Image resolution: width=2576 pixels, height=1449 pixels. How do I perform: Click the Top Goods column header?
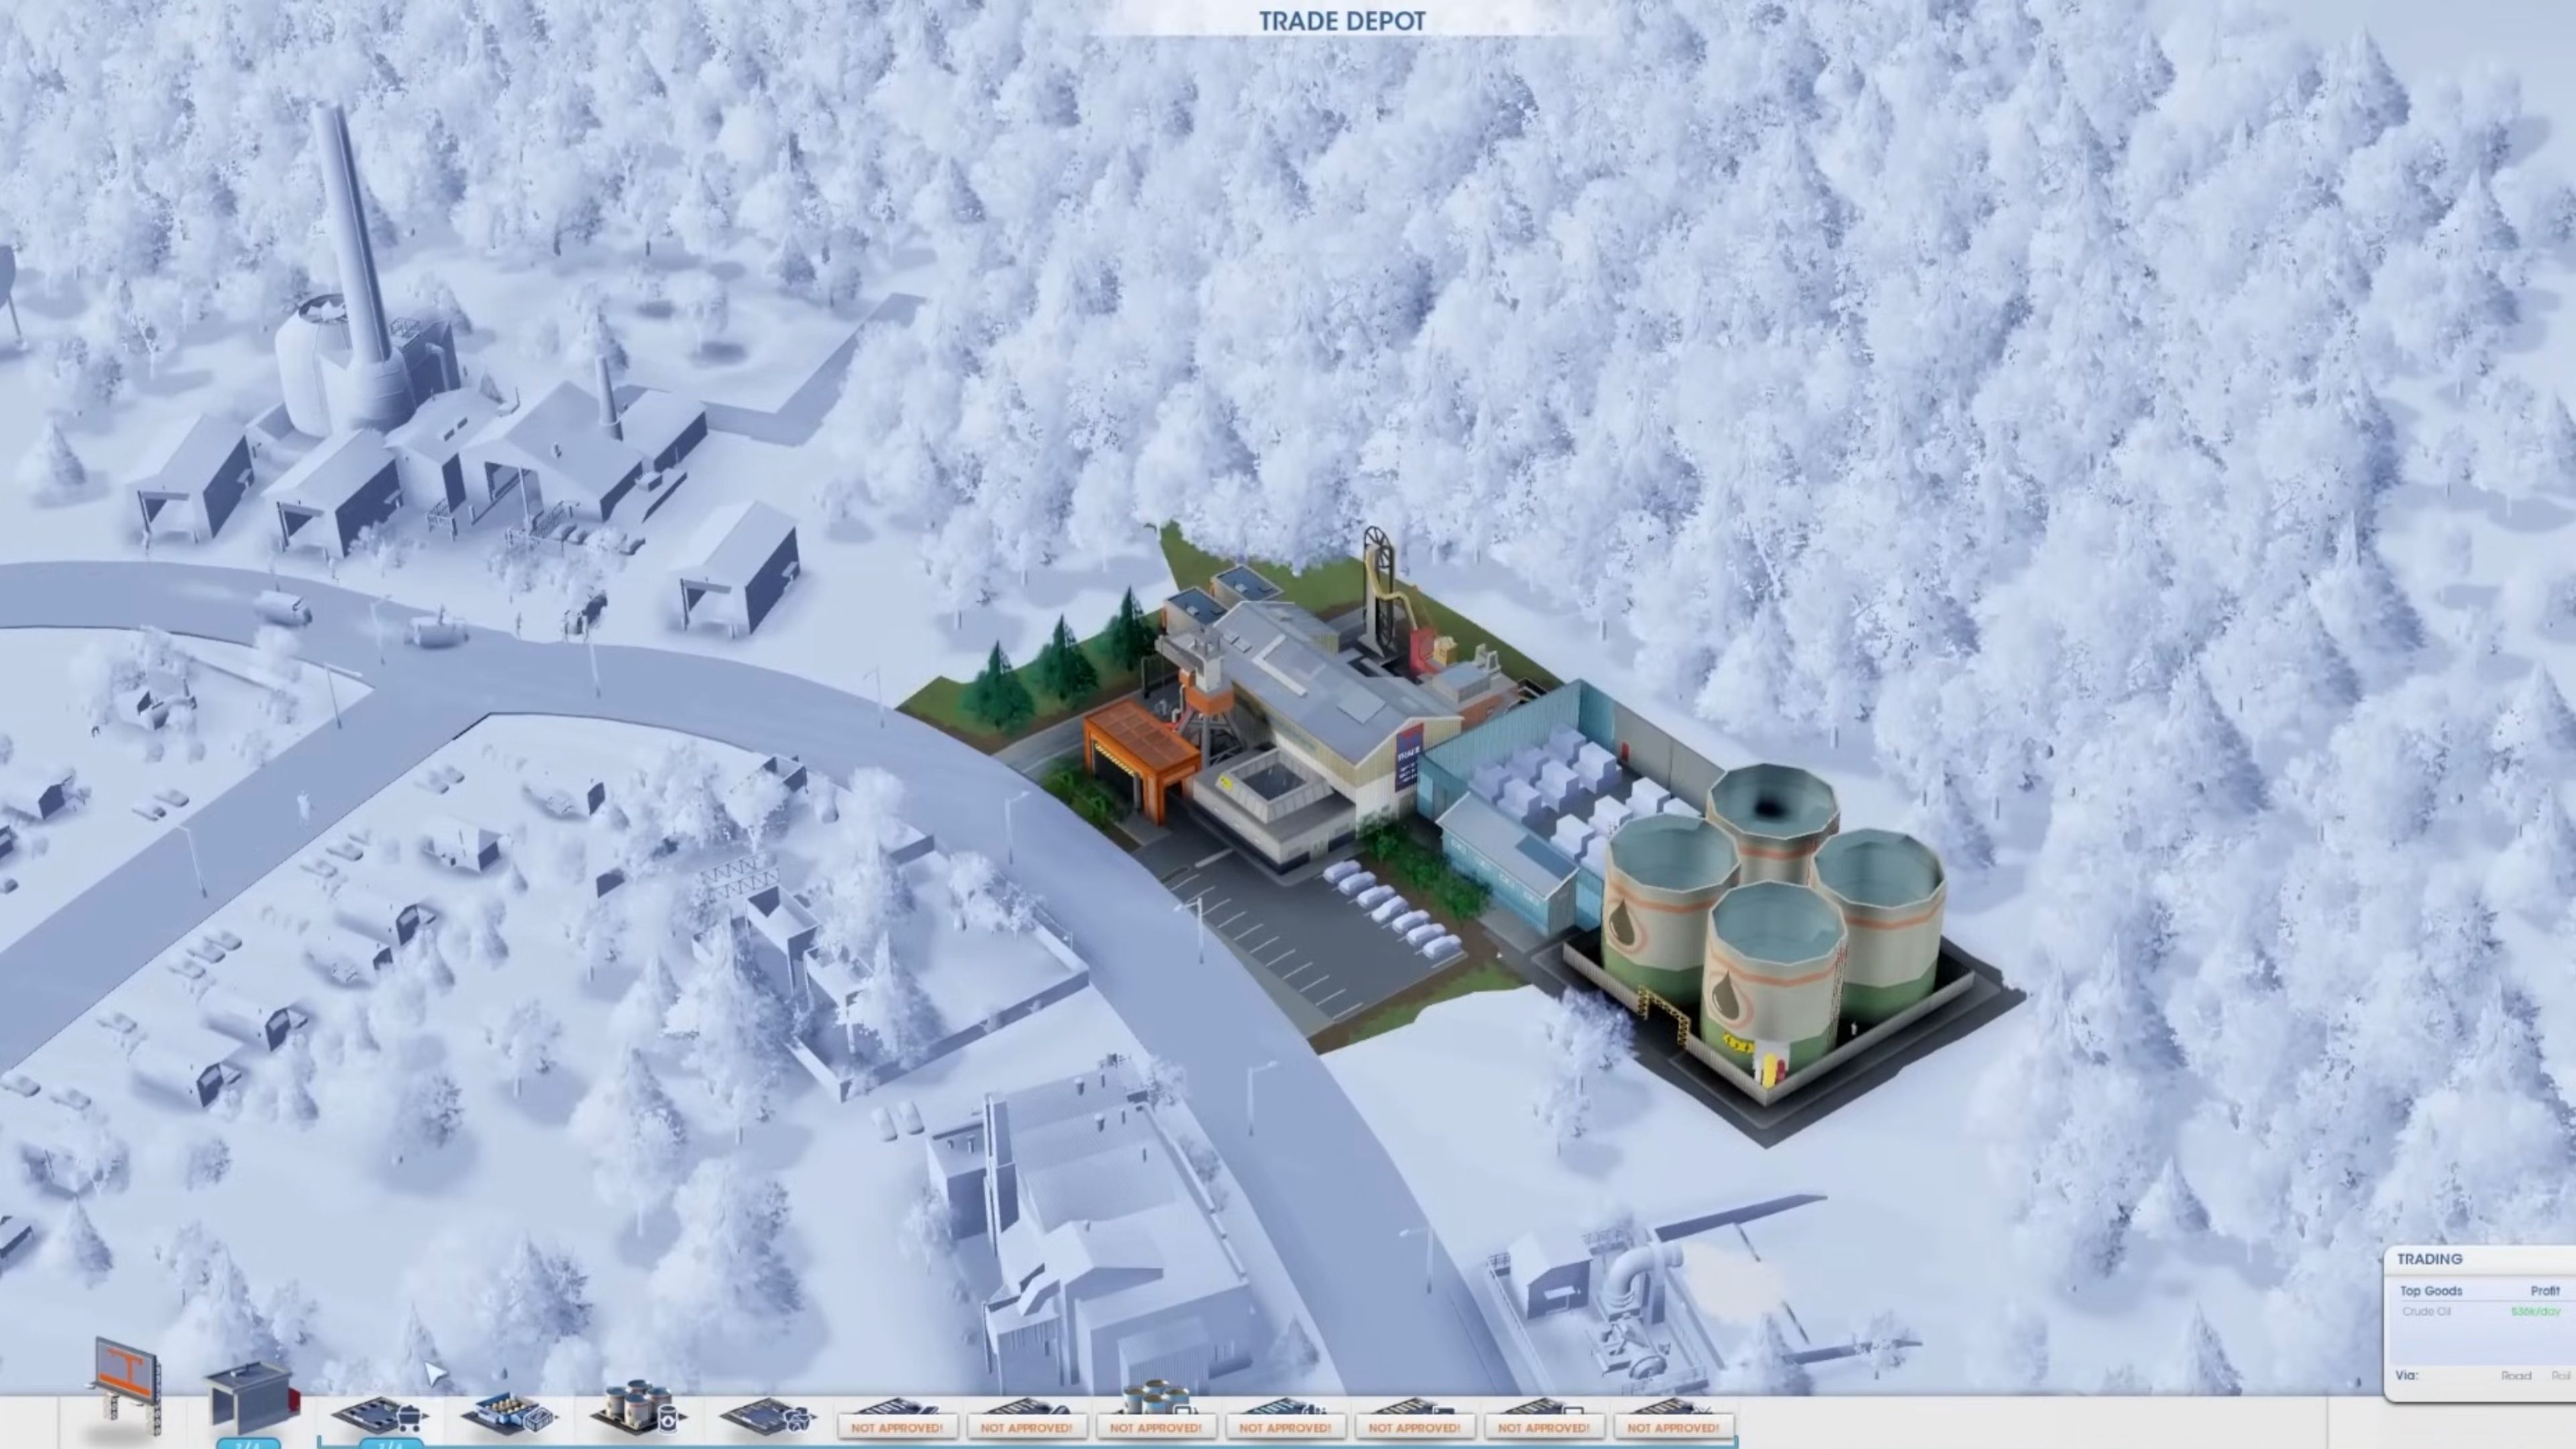point(2431,1291)
